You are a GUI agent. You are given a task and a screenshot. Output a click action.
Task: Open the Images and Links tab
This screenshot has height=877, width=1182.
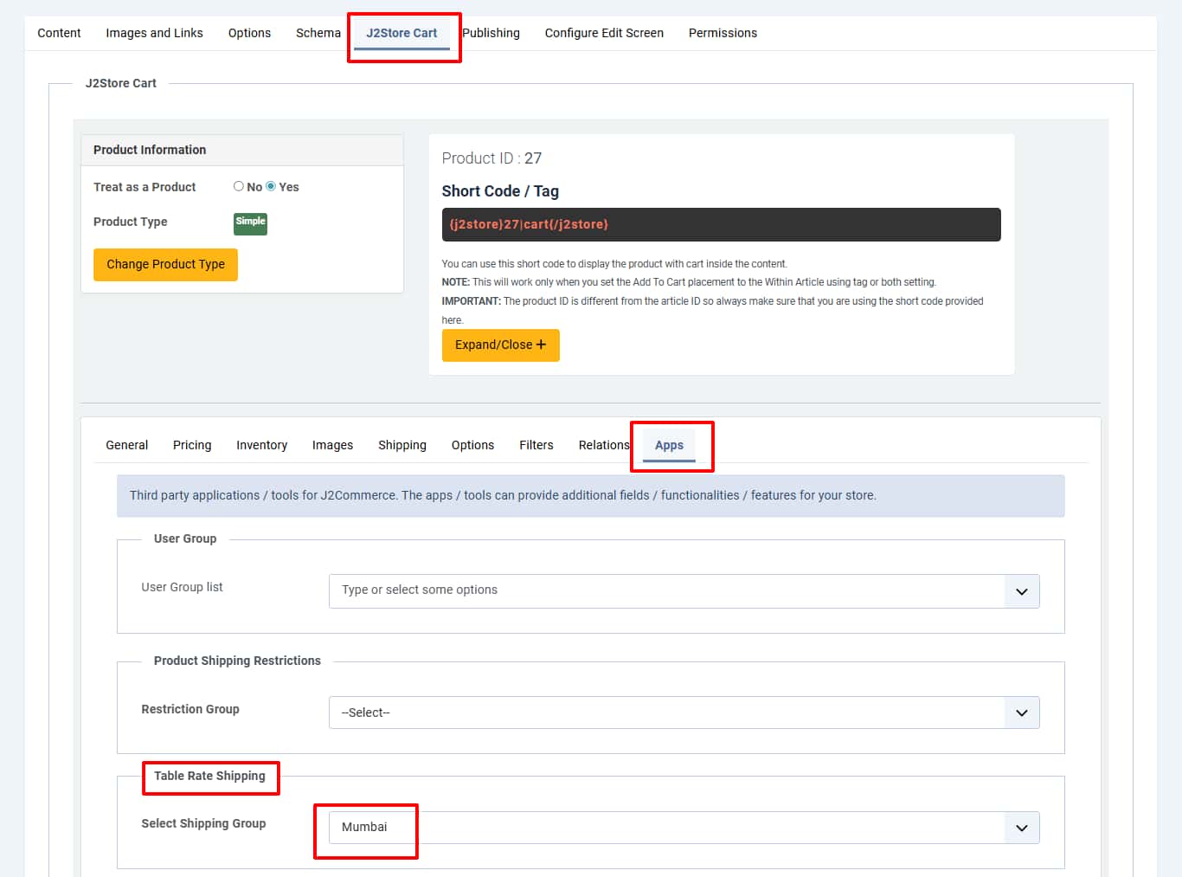click(154, 33)
